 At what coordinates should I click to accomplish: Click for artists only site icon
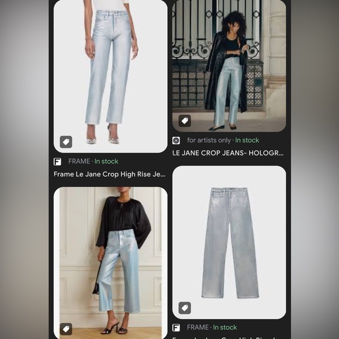click(176, 140)
